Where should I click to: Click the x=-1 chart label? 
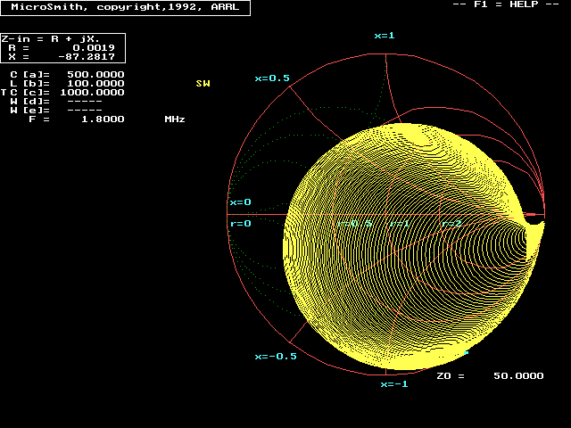(394, 384)
